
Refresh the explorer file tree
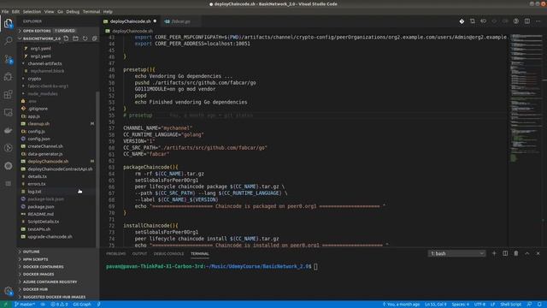[x=85, y=38]
